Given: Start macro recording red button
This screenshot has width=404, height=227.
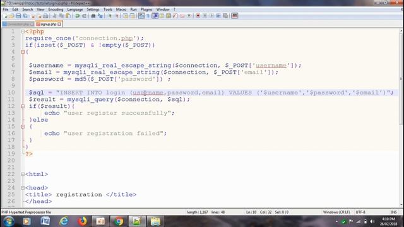Looking at the screenshot, I should point(198,16).
